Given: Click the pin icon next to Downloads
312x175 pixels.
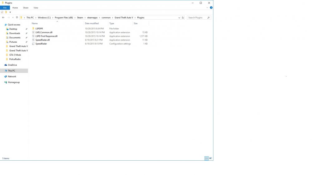Looking at the screenshot, I should coord(27,33).
